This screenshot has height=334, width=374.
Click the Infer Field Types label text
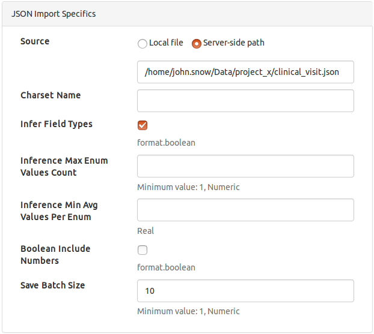click(57, 124)
